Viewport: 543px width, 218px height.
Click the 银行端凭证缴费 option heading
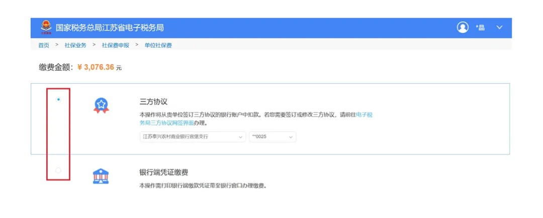163,172
